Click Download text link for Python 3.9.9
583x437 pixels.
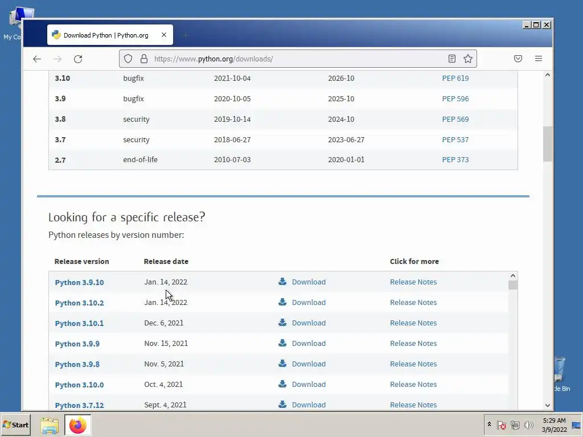pos(309,343)
